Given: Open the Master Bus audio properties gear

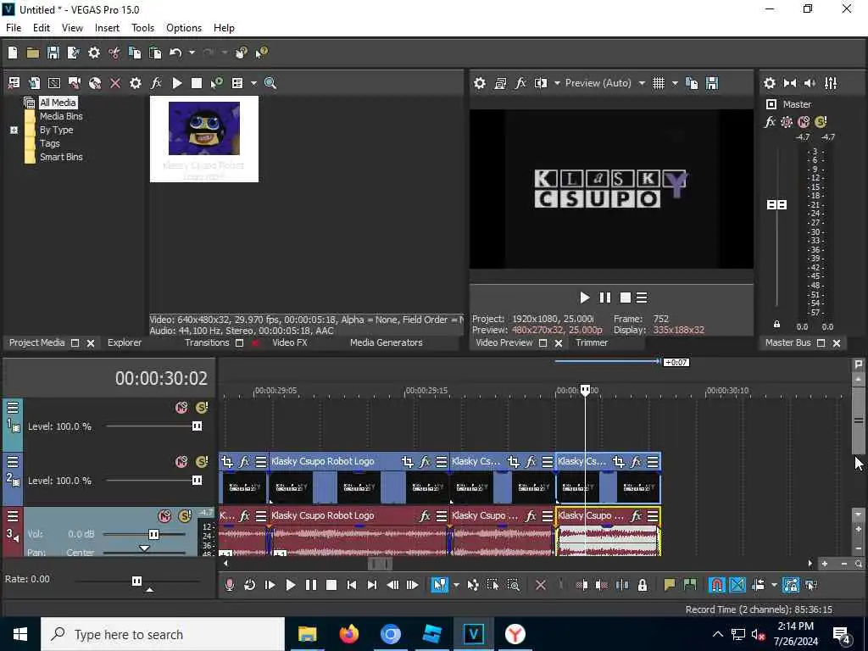Looking at the screenshot, I should coord(770,83).
